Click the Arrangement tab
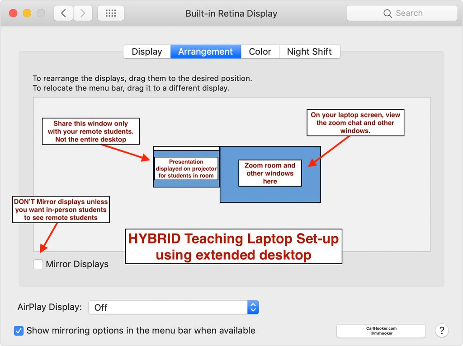 click(x=205, y=51)
